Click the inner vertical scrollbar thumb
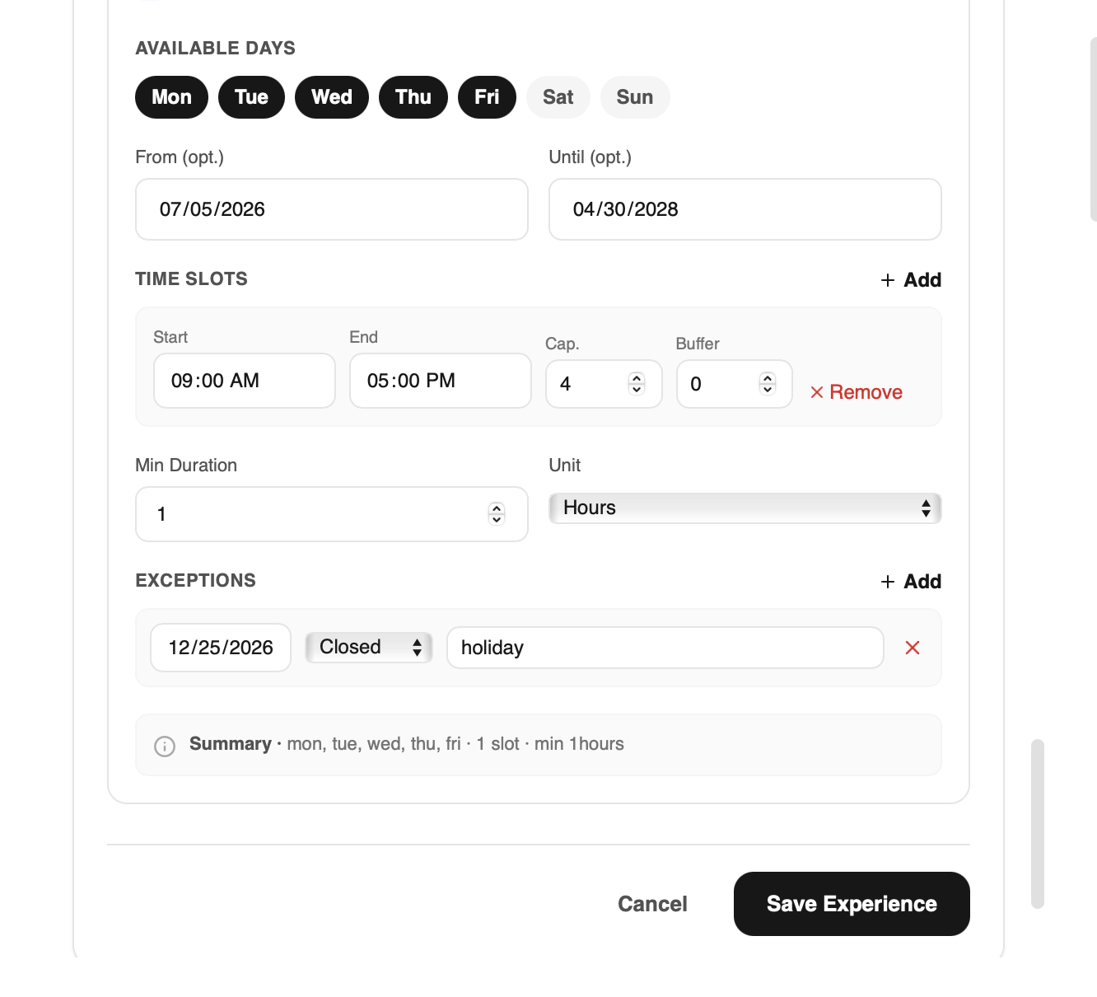Screen dimensions: 1097x997 [x=1038, y=824]
